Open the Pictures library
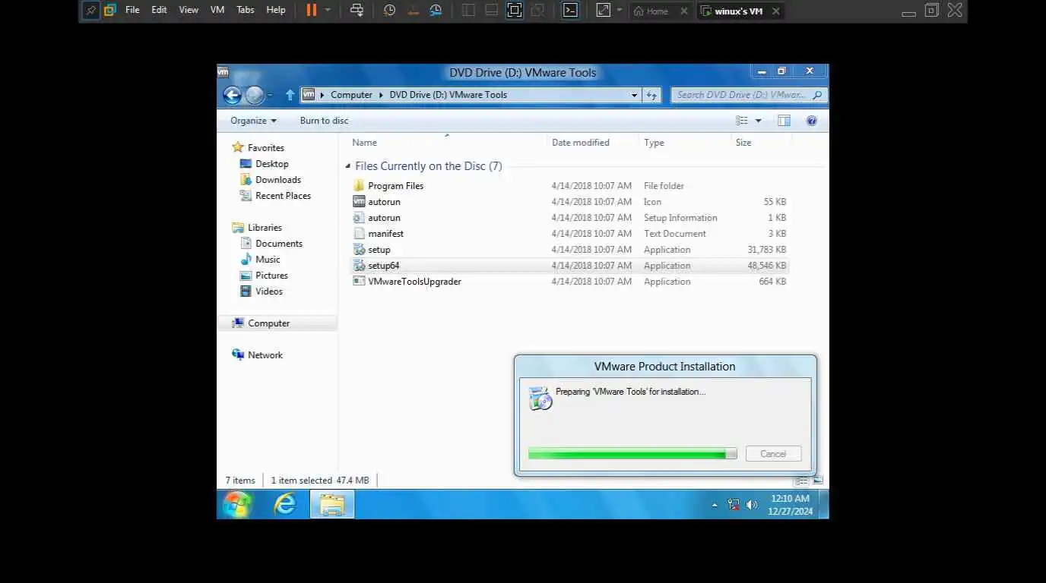The height and width of the screenshot is (583, 1046). point(264,276)
